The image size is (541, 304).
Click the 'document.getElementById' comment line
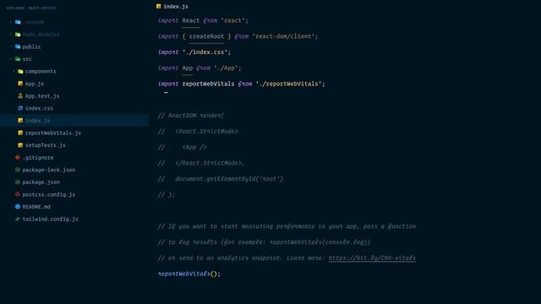(221, 178)
